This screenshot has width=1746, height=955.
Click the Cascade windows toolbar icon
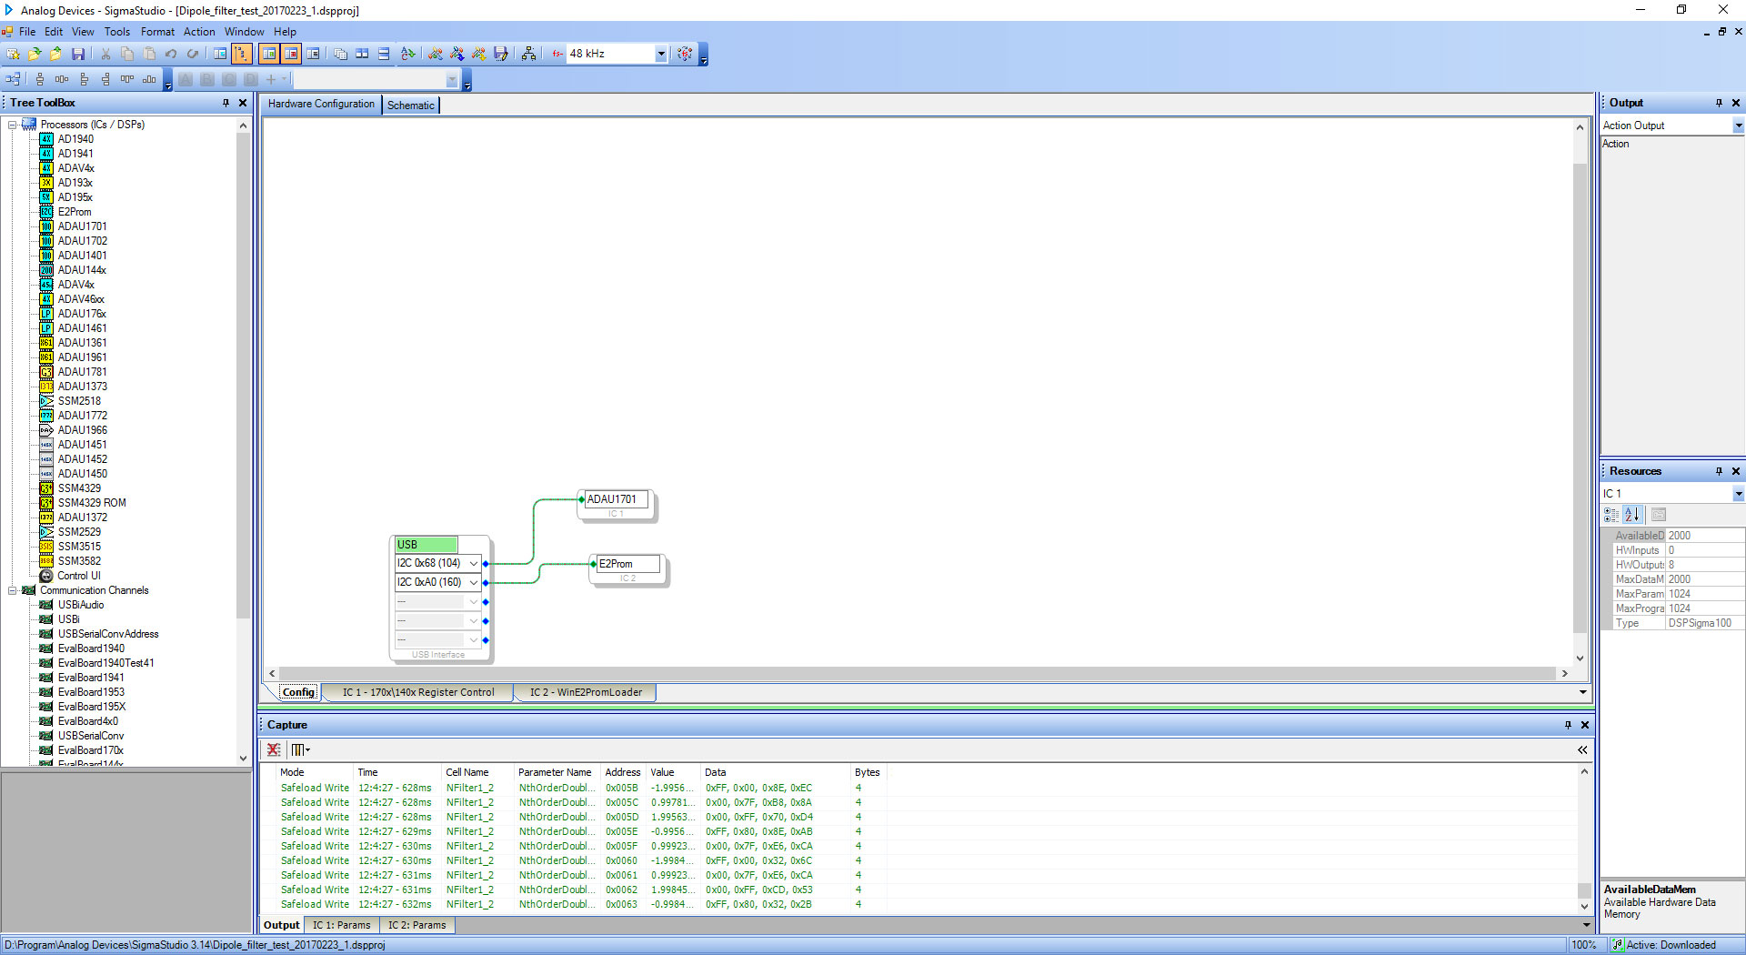click(340, 54)
